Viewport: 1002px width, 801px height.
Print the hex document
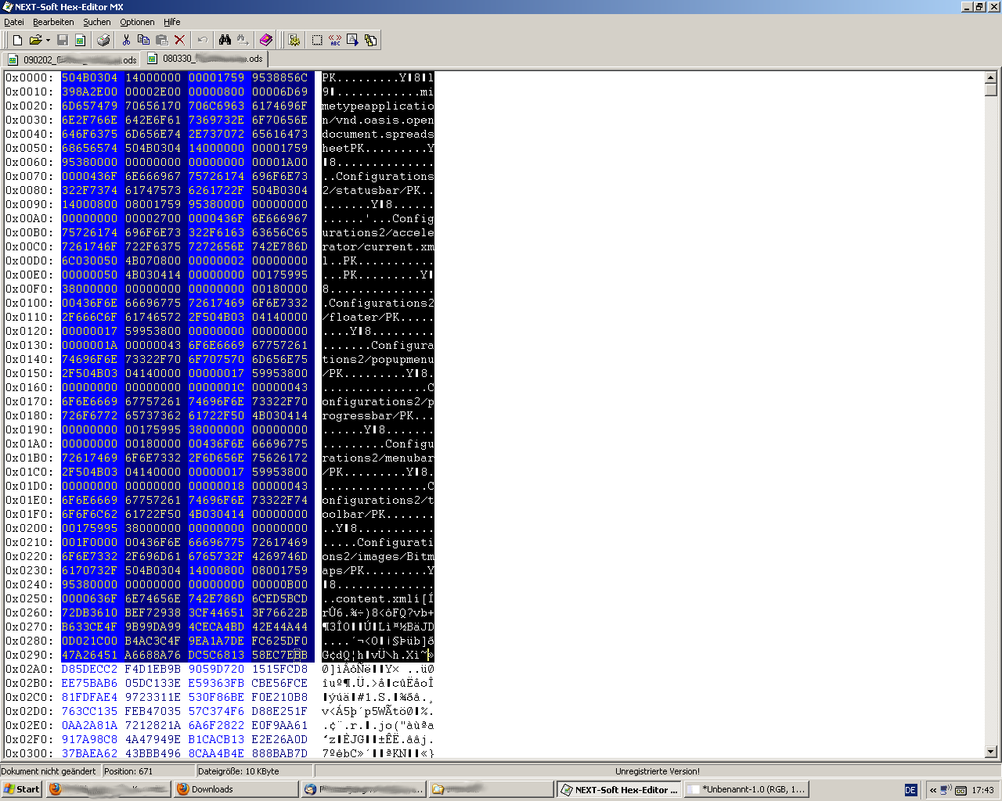[x=103, y=40]
